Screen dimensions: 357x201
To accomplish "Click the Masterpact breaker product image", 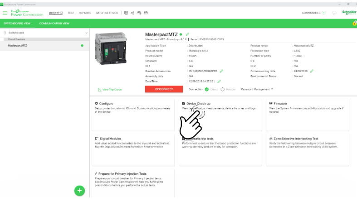I will pos(111,48).
